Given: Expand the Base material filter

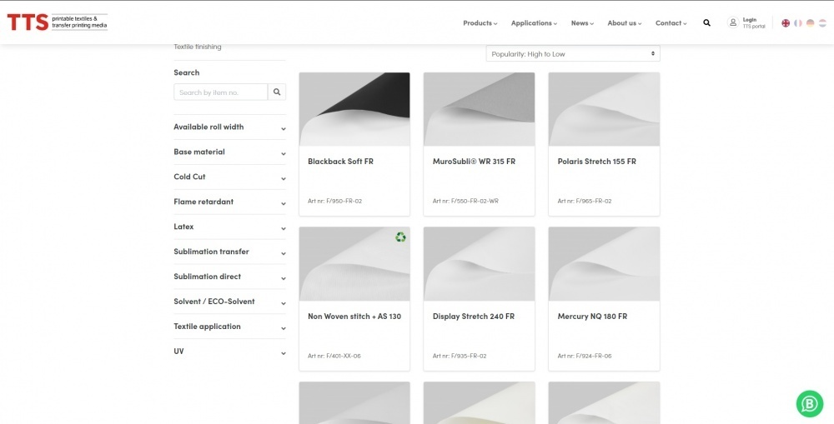Looking at the screenshot, I should tap(230, 152).
